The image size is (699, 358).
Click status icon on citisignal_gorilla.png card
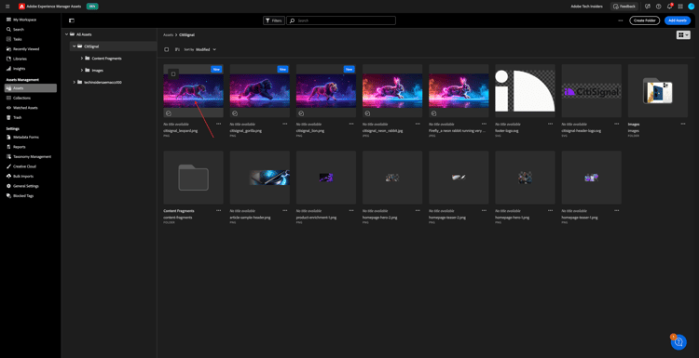coord(235,113)
